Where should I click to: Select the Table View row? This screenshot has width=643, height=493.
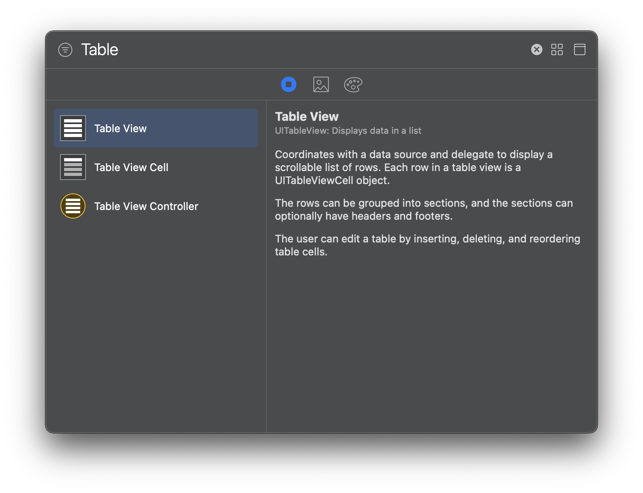pyautogui.click(x=156, y=128)
